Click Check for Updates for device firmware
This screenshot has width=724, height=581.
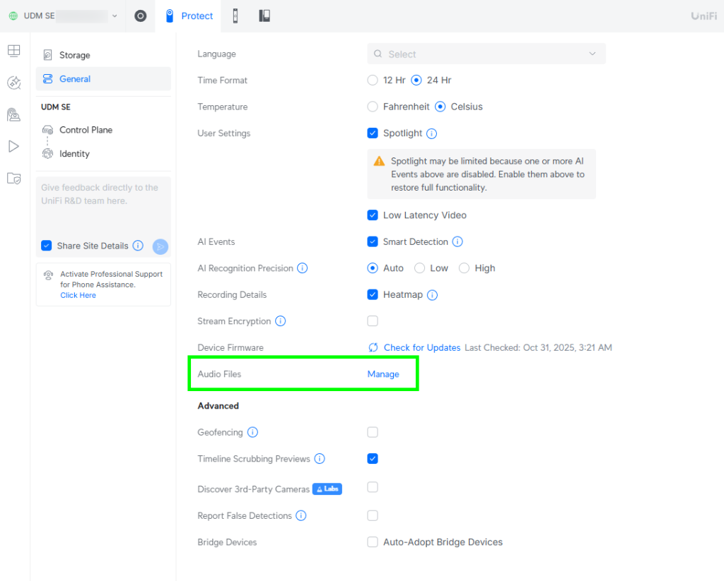[421, 348]
